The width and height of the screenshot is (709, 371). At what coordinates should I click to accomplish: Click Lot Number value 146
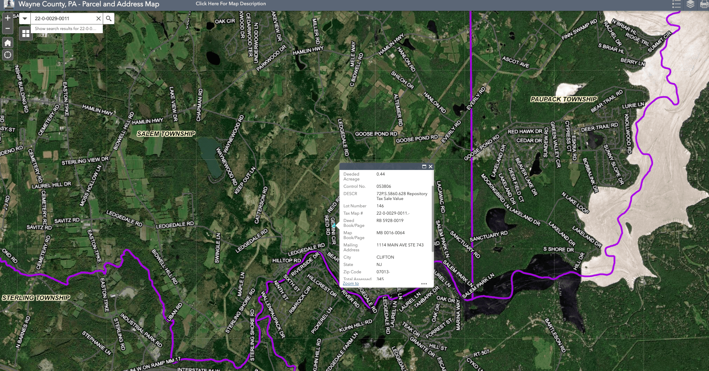click(380, 206)
